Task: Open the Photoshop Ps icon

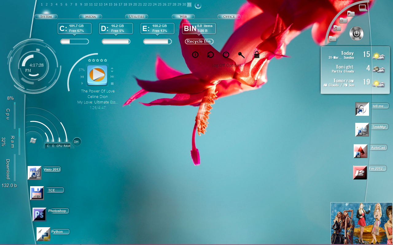Action: 40,214
